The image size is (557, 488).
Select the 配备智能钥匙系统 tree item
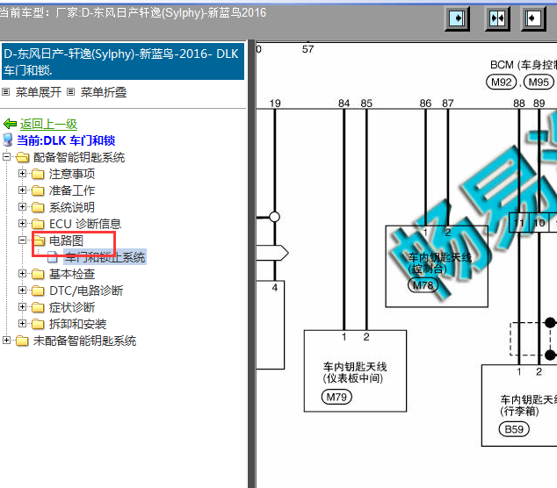click(79, 157)
